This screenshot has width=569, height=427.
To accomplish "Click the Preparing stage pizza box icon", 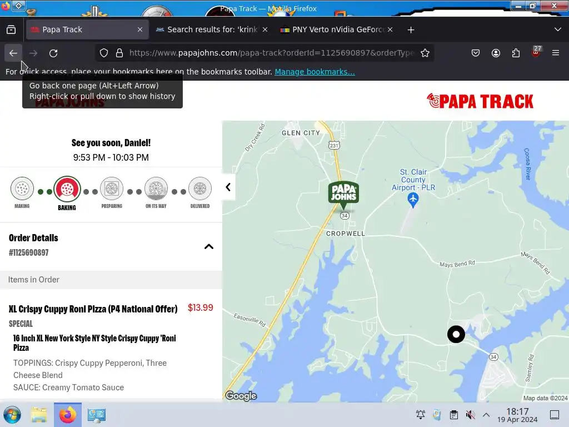I will 112,188.
